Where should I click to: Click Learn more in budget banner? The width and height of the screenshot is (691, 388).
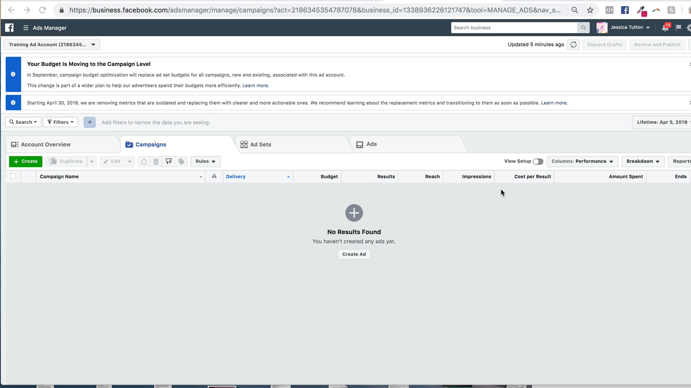pyautogui.click(x=255, y=86)
